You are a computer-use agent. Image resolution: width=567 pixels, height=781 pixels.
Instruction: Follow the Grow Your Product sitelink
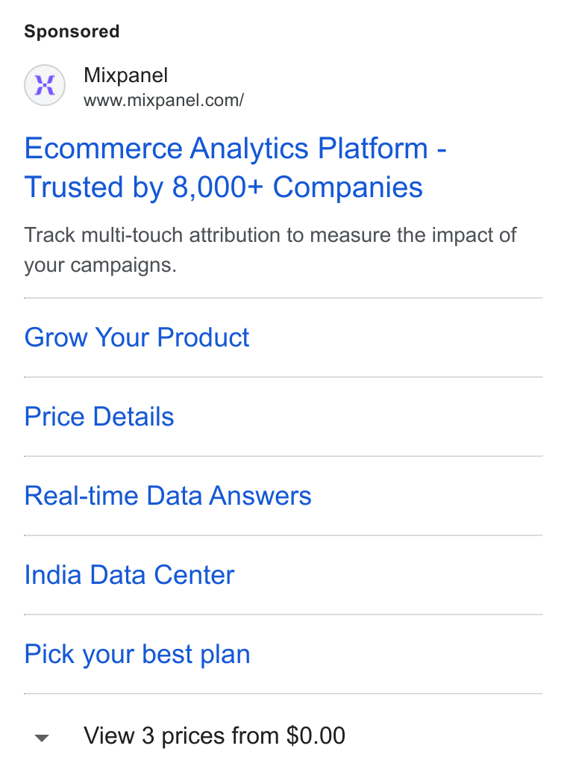pyautogui.click(x=137, y=337)
